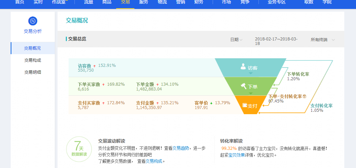Click the red up arrow next to 下单金额
Viewport: 356px width, 168px height.
157,85
